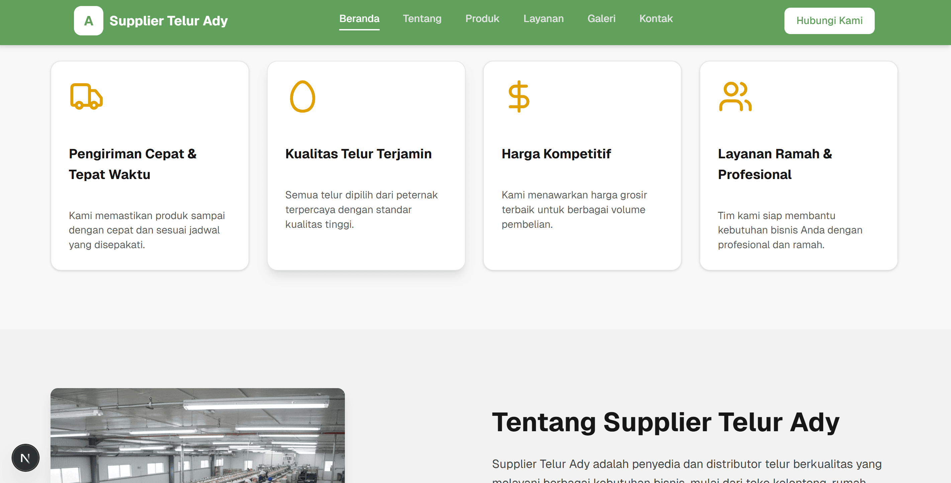Open the Tentang section
Screen dimensions: 951x483
(422, 18)
